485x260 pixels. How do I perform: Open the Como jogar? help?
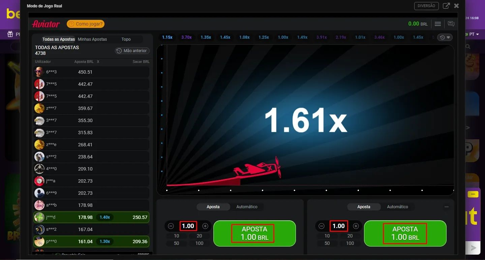click(x=86, y=24)
